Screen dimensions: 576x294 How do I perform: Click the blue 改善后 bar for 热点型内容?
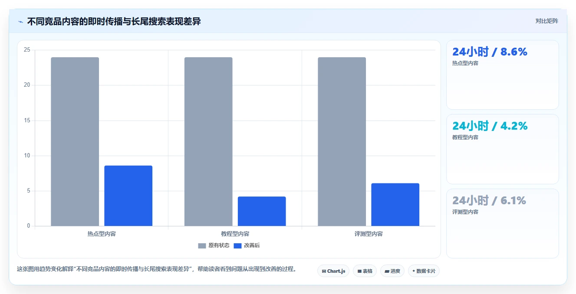(128, 196)
